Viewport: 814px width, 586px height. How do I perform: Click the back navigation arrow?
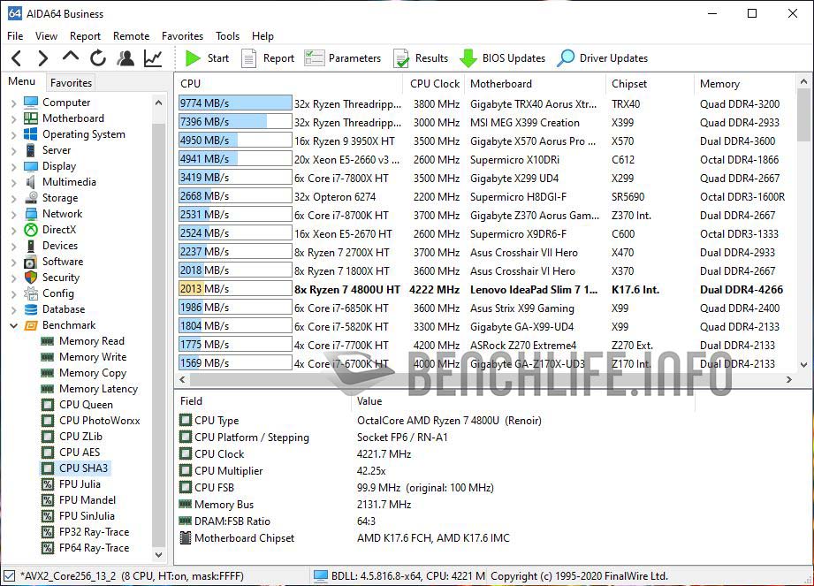click(16, 58)
